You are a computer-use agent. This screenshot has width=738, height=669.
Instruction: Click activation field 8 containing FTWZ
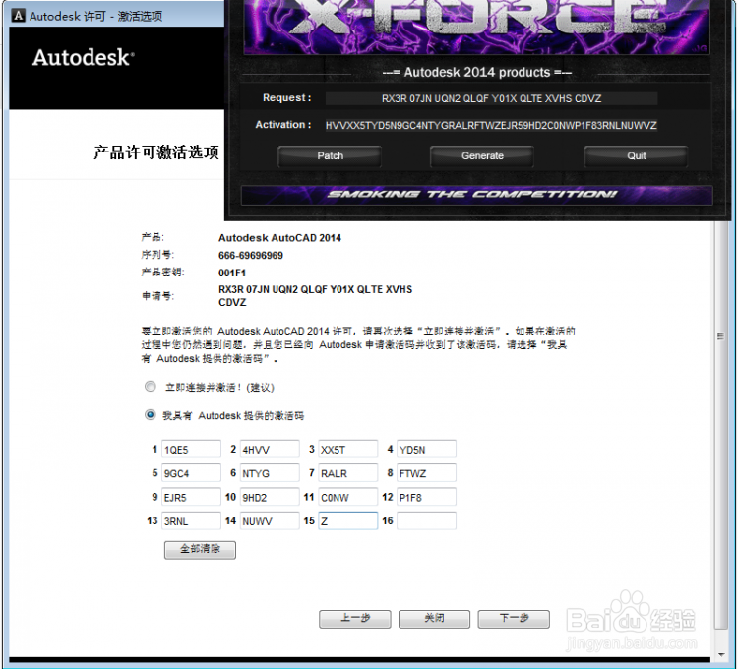coord(426,473)
